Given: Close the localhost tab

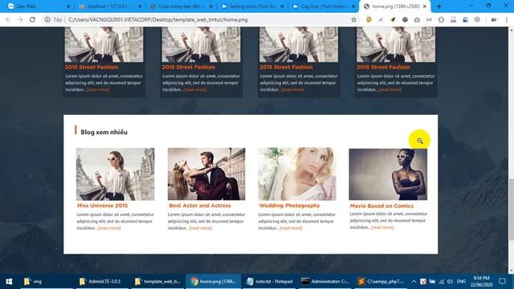Looking at the screenshot, I should [140, 6].
